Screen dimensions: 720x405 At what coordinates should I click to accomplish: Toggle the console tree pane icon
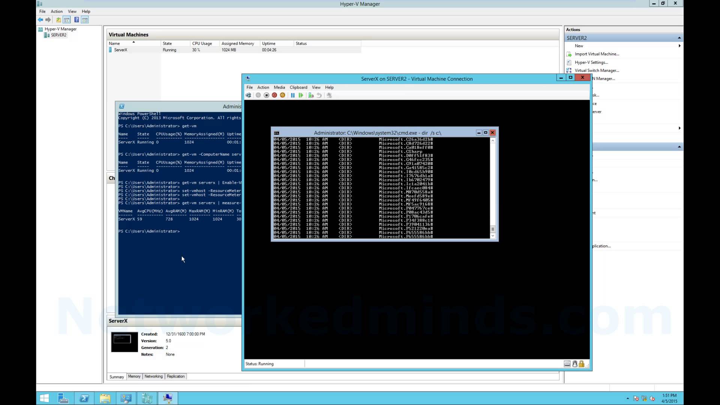coord(67,20)
